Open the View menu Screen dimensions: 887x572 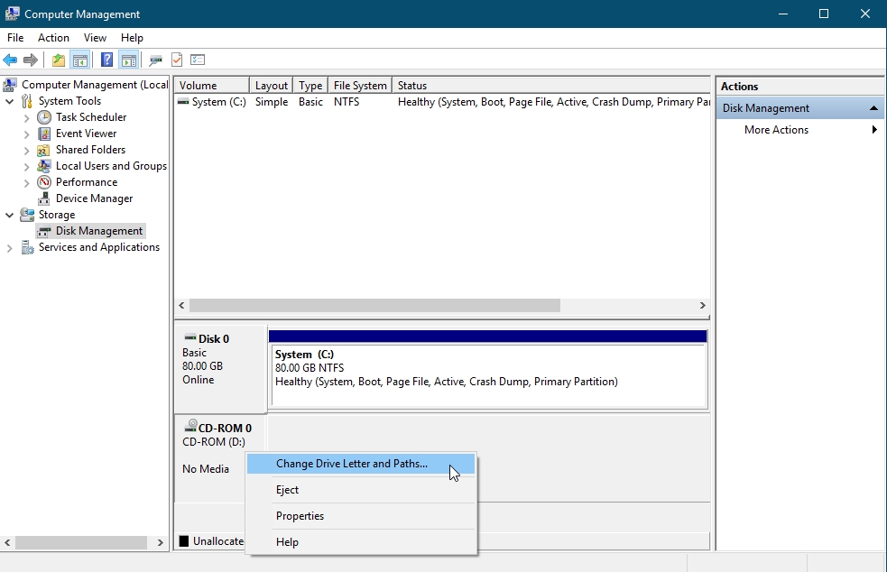tap(95, 38)
